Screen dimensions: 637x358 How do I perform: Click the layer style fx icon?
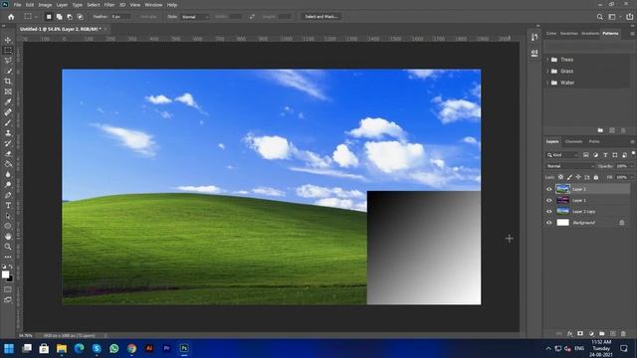point(569,334)
